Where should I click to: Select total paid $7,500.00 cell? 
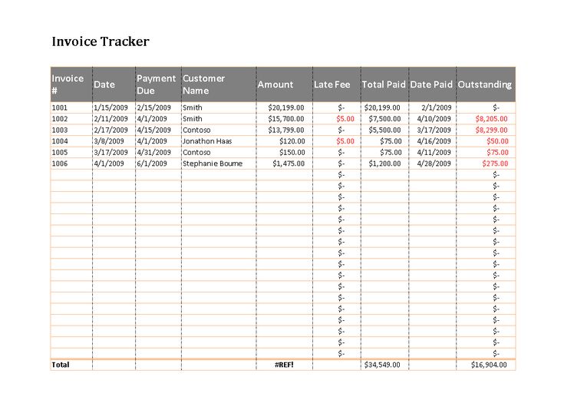pos(384,119)
